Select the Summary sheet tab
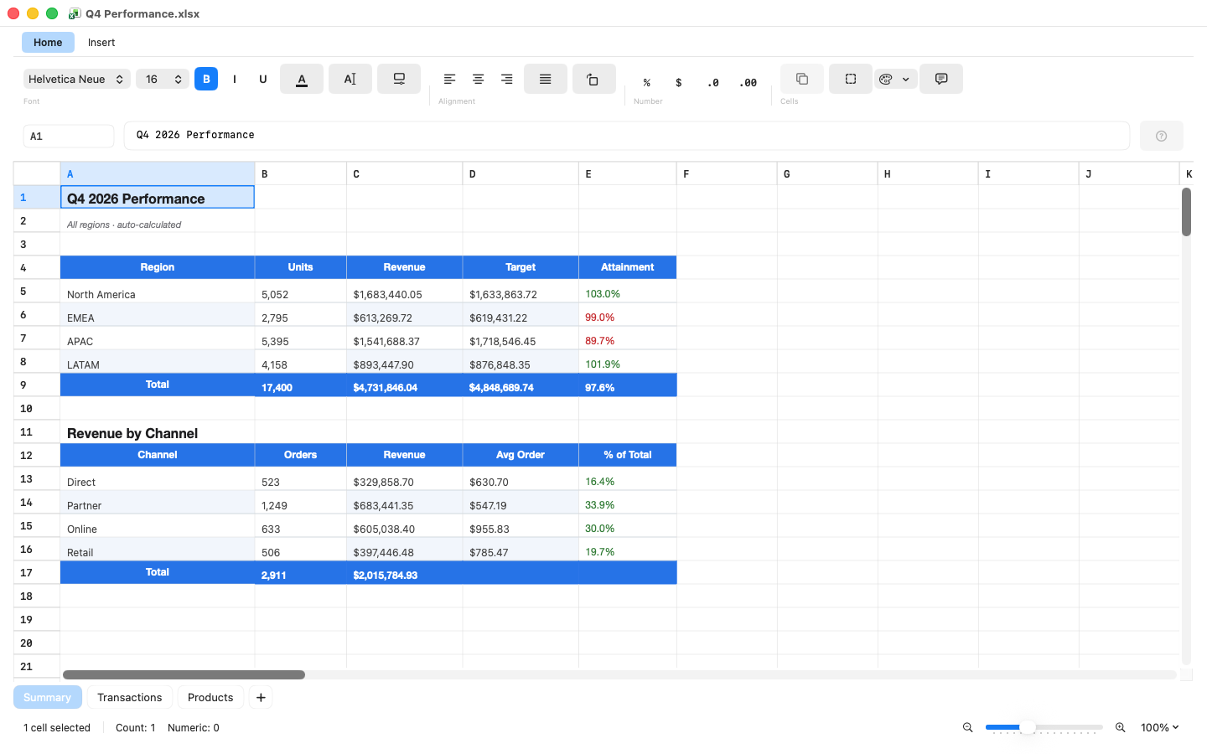 click(48, 697)
